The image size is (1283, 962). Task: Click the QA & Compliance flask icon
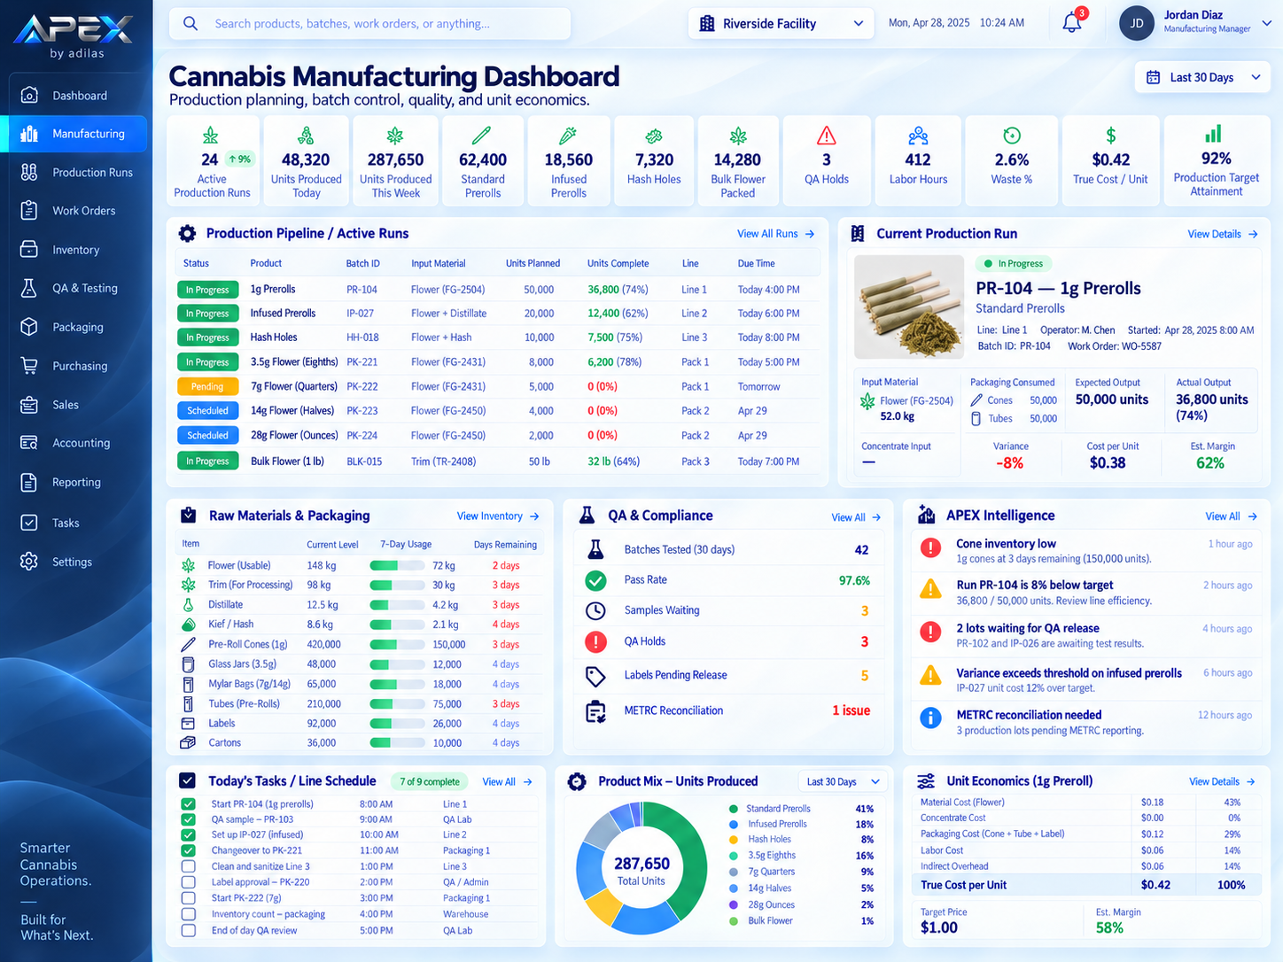pyautogui.click(x=587, y=516)
